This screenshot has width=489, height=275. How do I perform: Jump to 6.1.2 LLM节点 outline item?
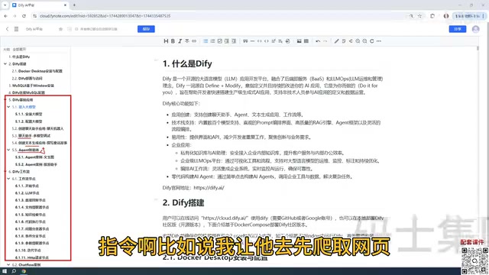[28, 193]
